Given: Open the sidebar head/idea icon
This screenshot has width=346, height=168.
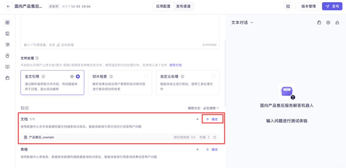Looking at the screenshot, I should pyautogui.click(x=7, y=56).
